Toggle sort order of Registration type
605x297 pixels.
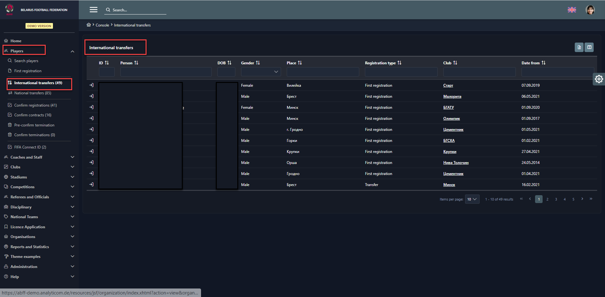[399, 63]
